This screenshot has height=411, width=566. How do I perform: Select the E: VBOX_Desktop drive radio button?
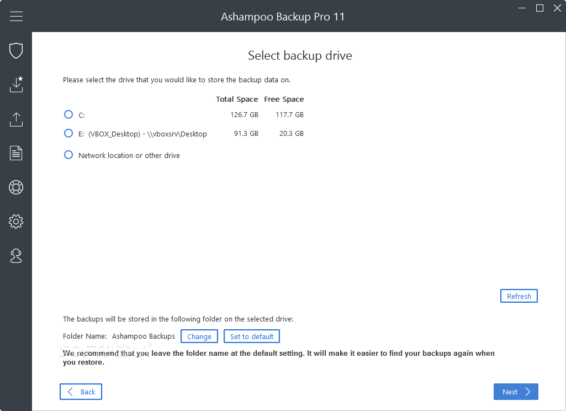click(68, 133)
